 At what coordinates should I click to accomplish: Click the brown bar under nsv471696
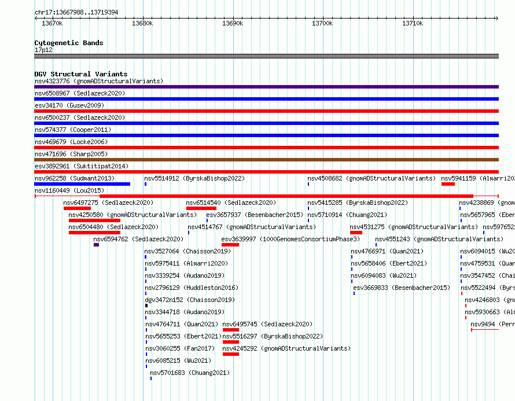[266, 160]
